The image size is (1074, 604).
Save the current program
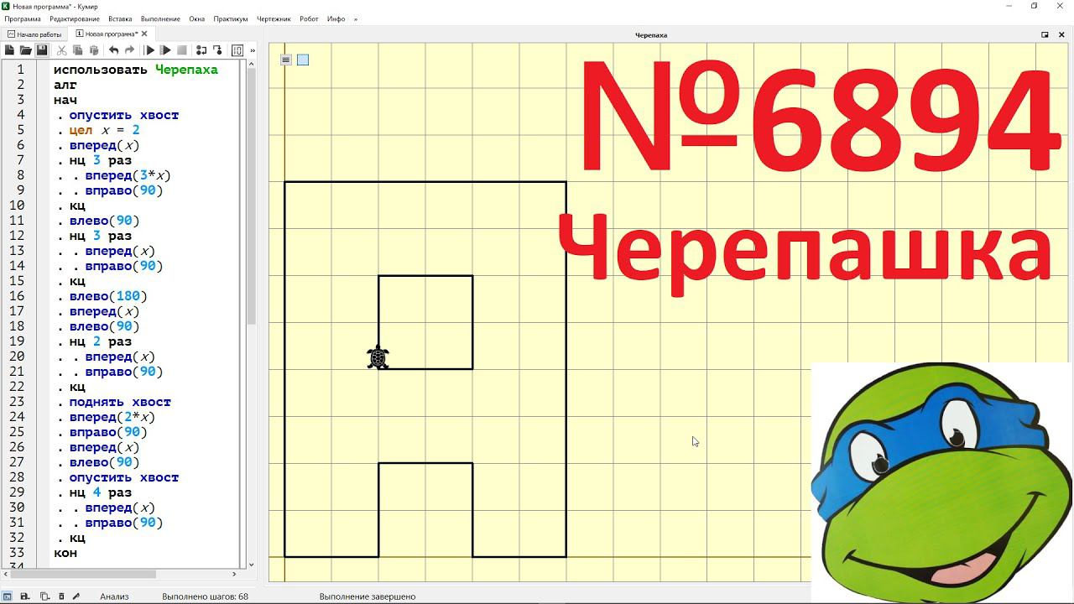click(x=41, y=50)
